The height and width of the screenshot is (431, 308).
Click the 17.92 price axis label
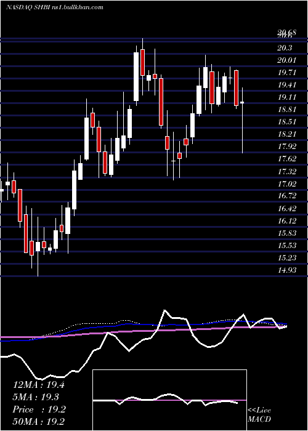(x=287, y=147)
